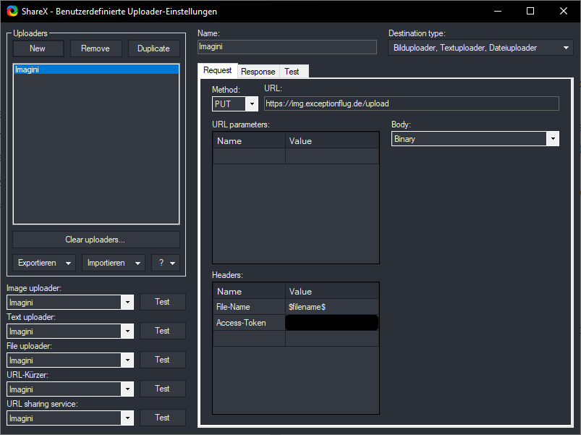The width and height of the screenshot is (581, 435).
Task: Remove the selected uploader
Action: coord(96,48)
